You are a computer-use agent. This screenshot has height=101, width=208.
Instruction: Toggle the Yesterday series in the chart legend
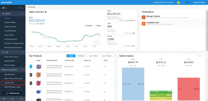pyautogui.click(x=88, y=26)
